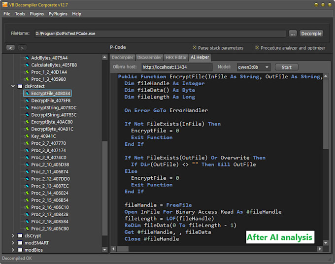Click the Decompile button
The width and height of the screenshot is (335, 264).
(311, 33)
